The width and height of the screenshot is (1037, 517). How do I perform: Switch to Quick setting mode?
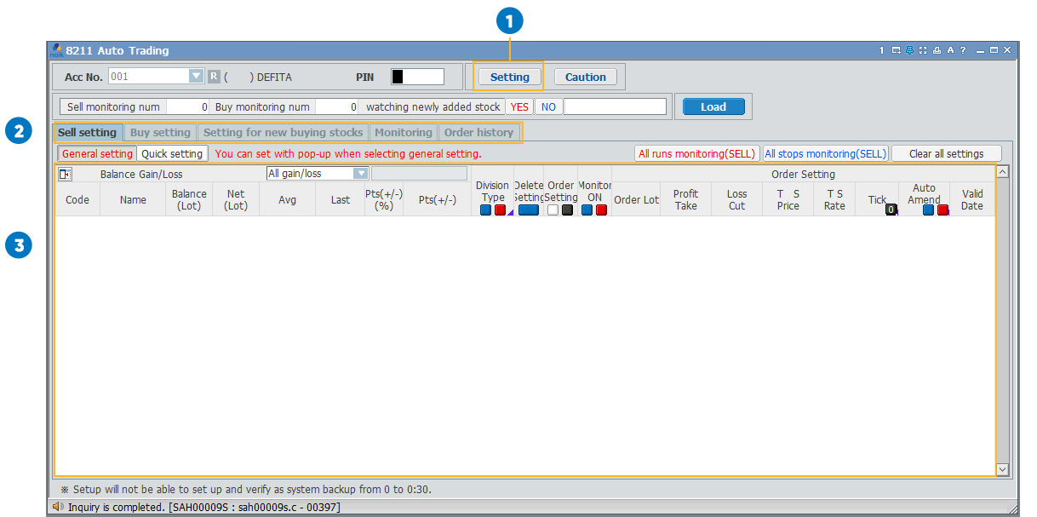(x=172, y=154)
